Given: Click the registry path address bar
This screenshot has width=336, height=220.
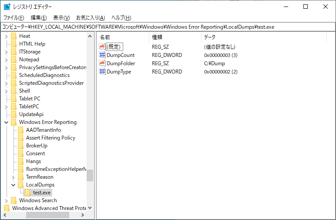Looking at the screenshot, I should tap(168, 27).
